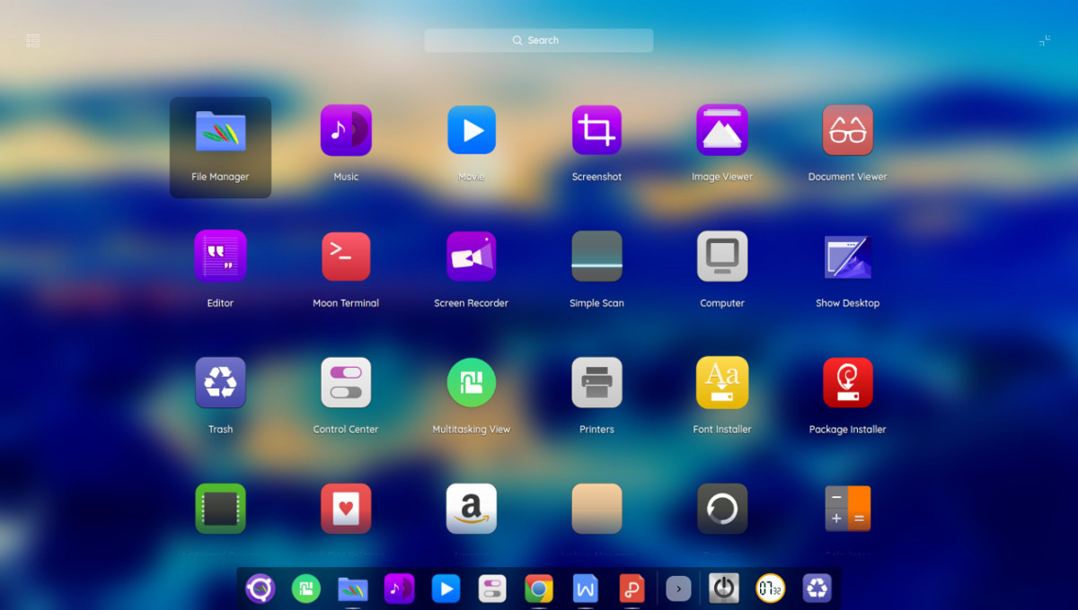Open Printers from the app grid
Image resolution: width=1078 pixels, height=610 pixels.
tap(596, 383)
